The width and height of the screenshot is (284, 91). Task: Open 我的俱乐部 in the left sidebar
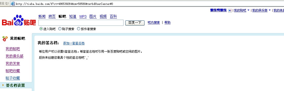15,56
